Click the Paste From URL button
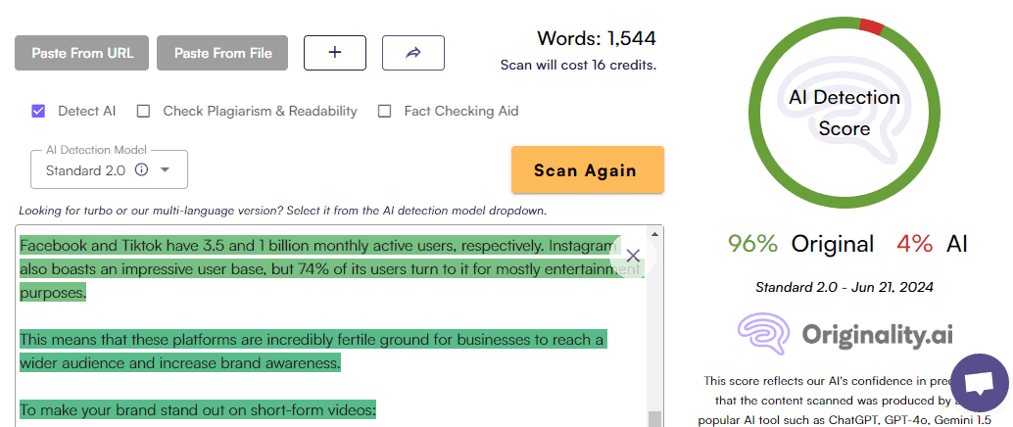Screen dimensions: 1013x427 coord(81,53)
